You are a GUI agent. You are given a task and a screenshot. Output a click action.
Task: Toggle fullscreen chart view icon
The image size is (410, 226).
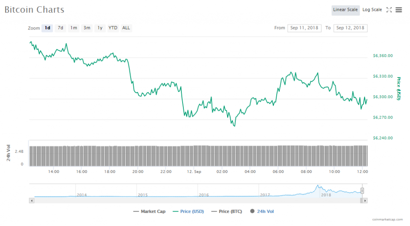pos(389,10)
